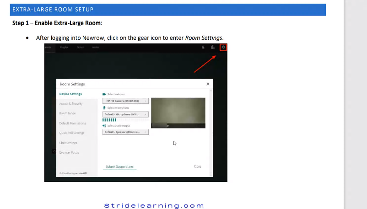
Task: Click the 'Select webcam' label
Action: [x=116, y=94]
